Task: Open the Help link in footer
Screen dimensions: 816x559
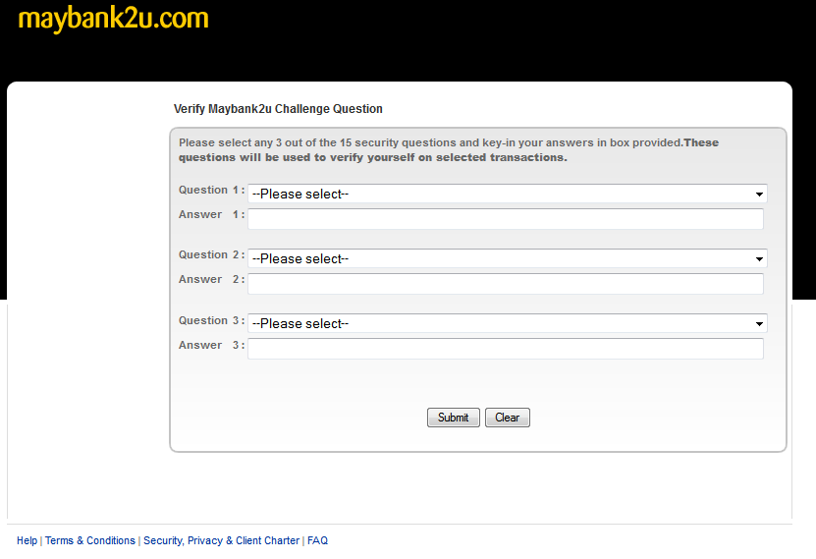Action: 27,540
